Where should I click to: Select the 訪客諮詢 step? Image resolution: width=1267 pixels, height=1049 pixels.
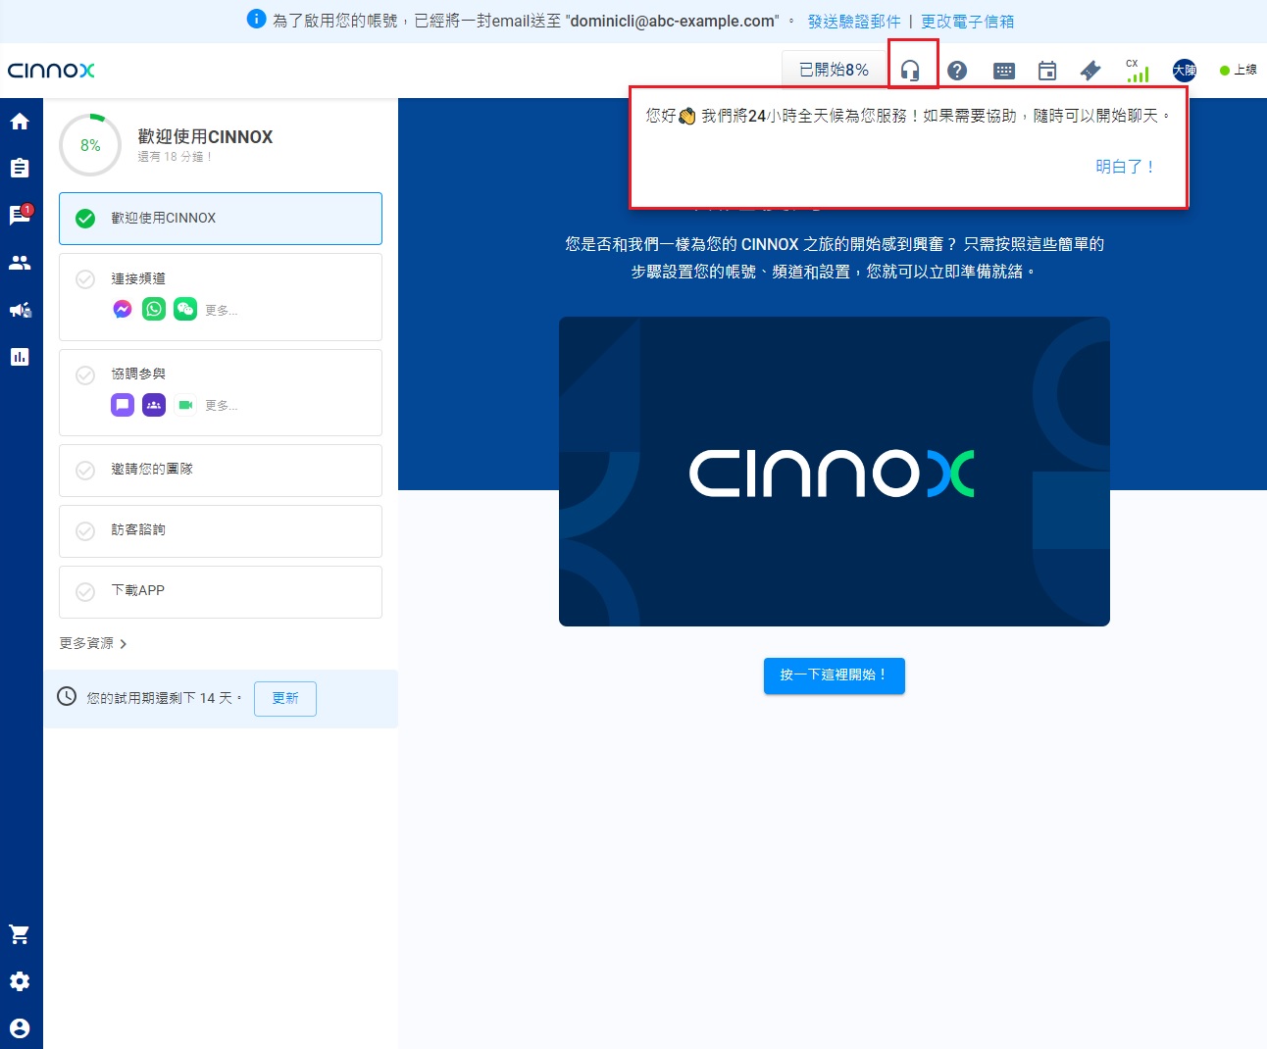221,531
